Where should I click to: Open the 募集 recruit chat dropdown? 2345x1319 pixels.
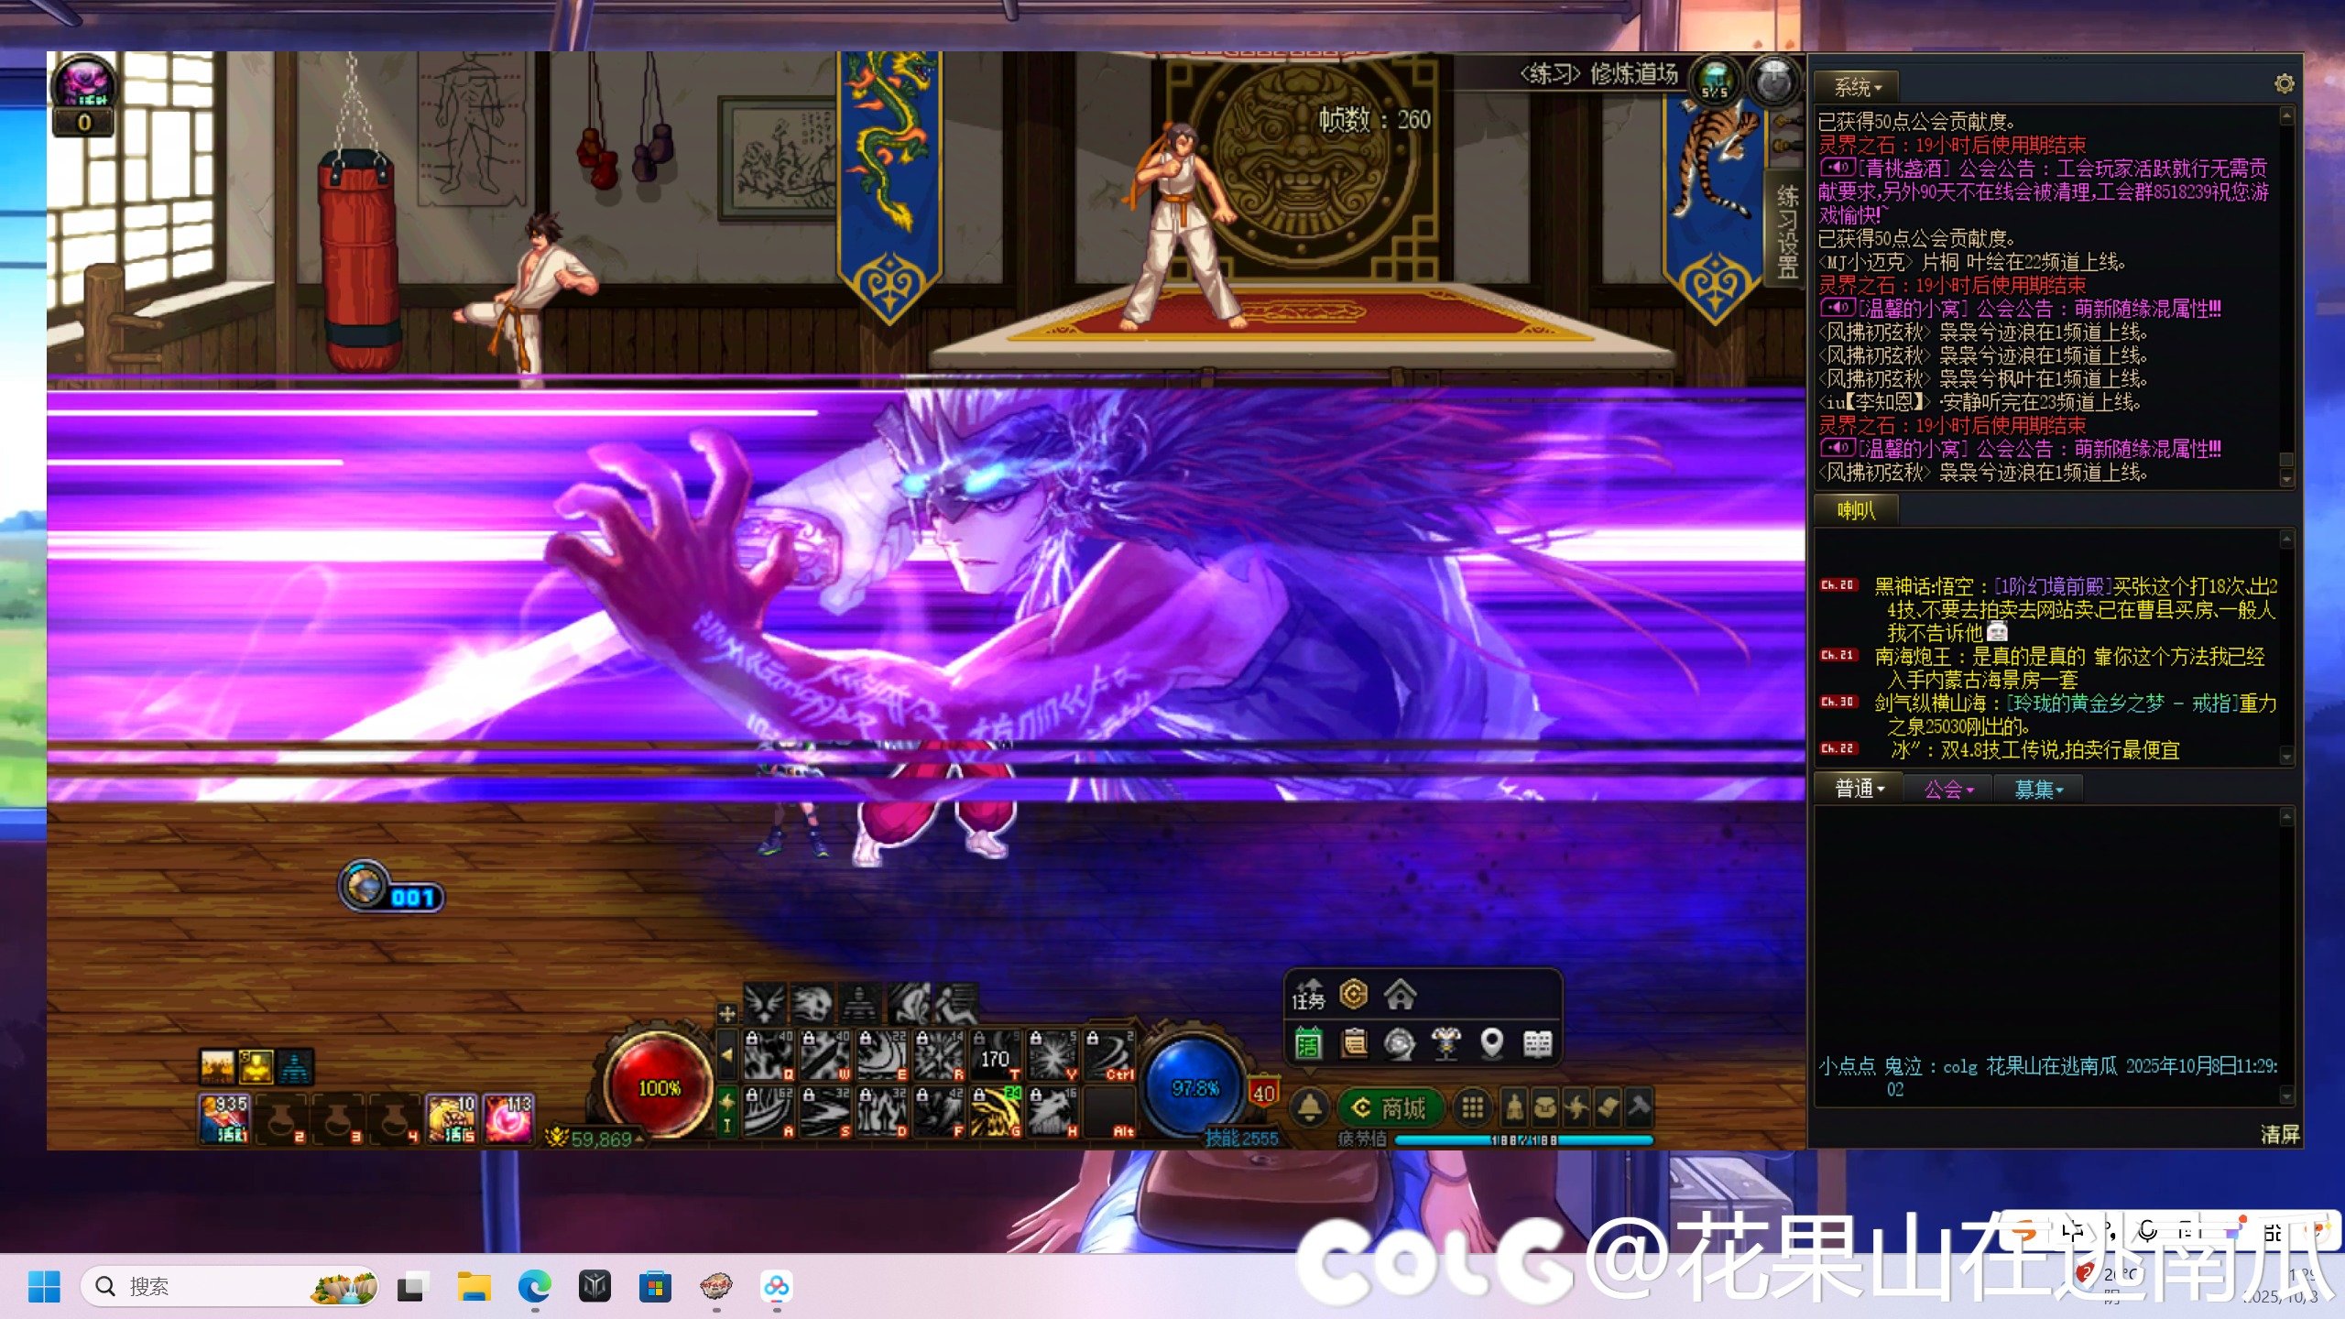pos(2038,789)
